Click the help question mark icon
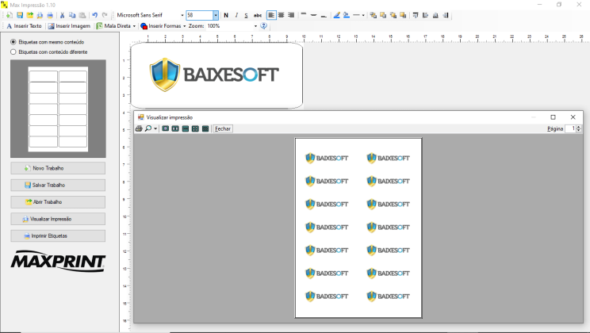This screenshot has height=333, width=590. 264,26
